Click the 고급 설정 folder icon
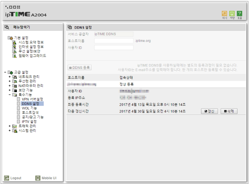Image resolution: width=249 pixels, height=184 pixels. [10, 72]
